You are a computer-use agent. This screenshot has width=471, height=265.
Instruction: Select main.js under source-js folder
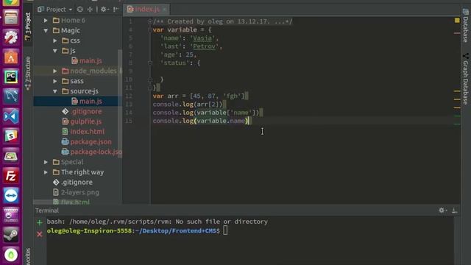pyautogui.click(x=91, y=102)
